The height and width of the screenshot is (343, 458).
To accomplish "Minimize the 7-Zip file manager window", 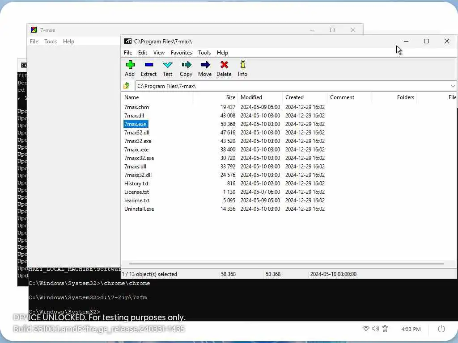I will point(406,41).
